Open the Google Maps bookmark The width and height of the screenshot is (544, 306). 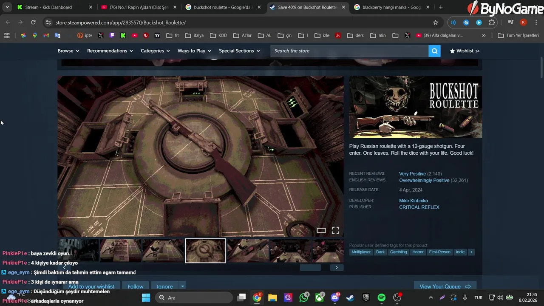(x=35, y=36)
